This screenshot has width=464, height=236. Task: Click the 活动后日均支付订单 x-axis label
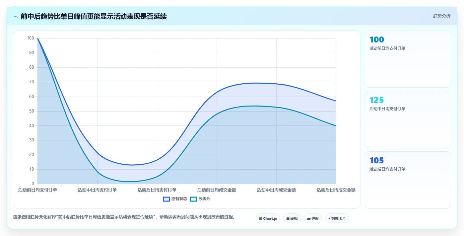click(x=157, y=190)
